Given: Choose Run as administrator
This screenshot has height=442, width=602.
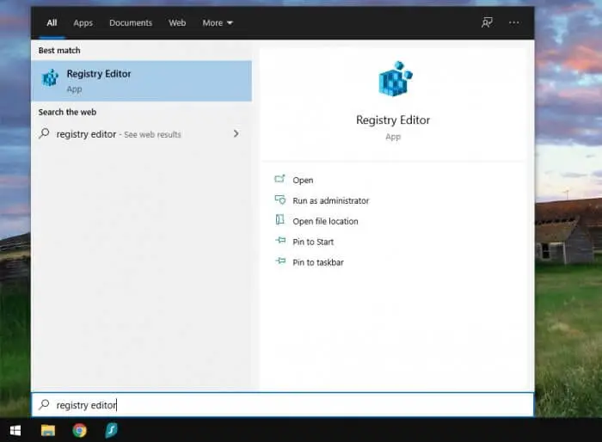Looking at the screenshot, I should tap(330, 201).
